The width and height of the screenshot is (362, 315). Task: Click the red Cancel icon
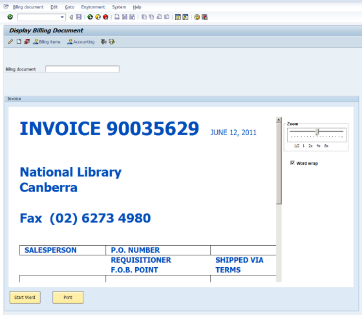tap(105, 17)
